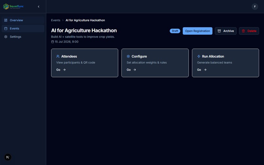Open the Overview menu item
This screenshot has width=264, height=165.
coord(23,20)
